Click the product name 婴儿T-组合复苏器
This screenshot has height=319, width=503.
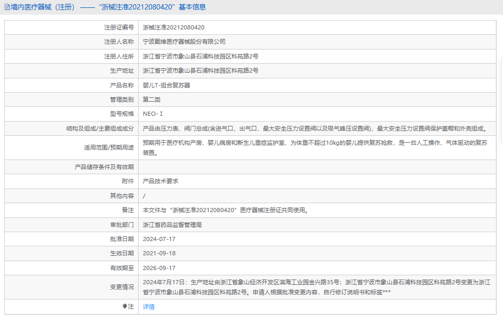pyautogui.click(x=166, y=85)
